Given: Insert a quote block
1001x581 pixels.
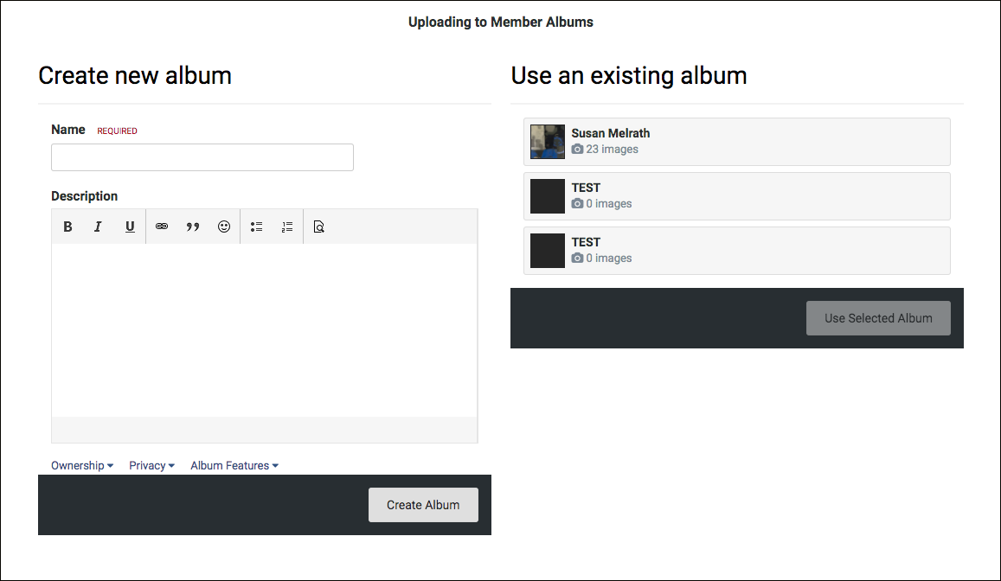Looking at the screenshot, I should pyautogui.click(x=193, y=227).
